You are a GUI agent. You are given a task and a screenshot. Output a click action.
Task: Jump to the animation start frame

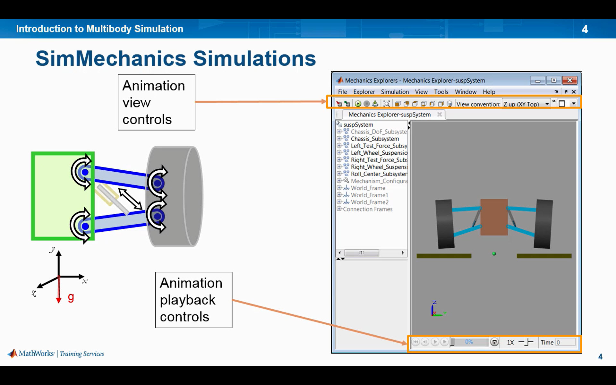click(x=416, y=342)
